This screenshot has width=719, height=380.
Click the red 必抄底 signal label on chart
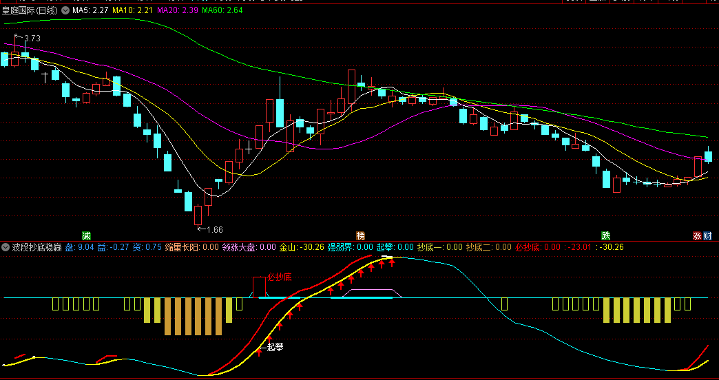click(279, 277)
